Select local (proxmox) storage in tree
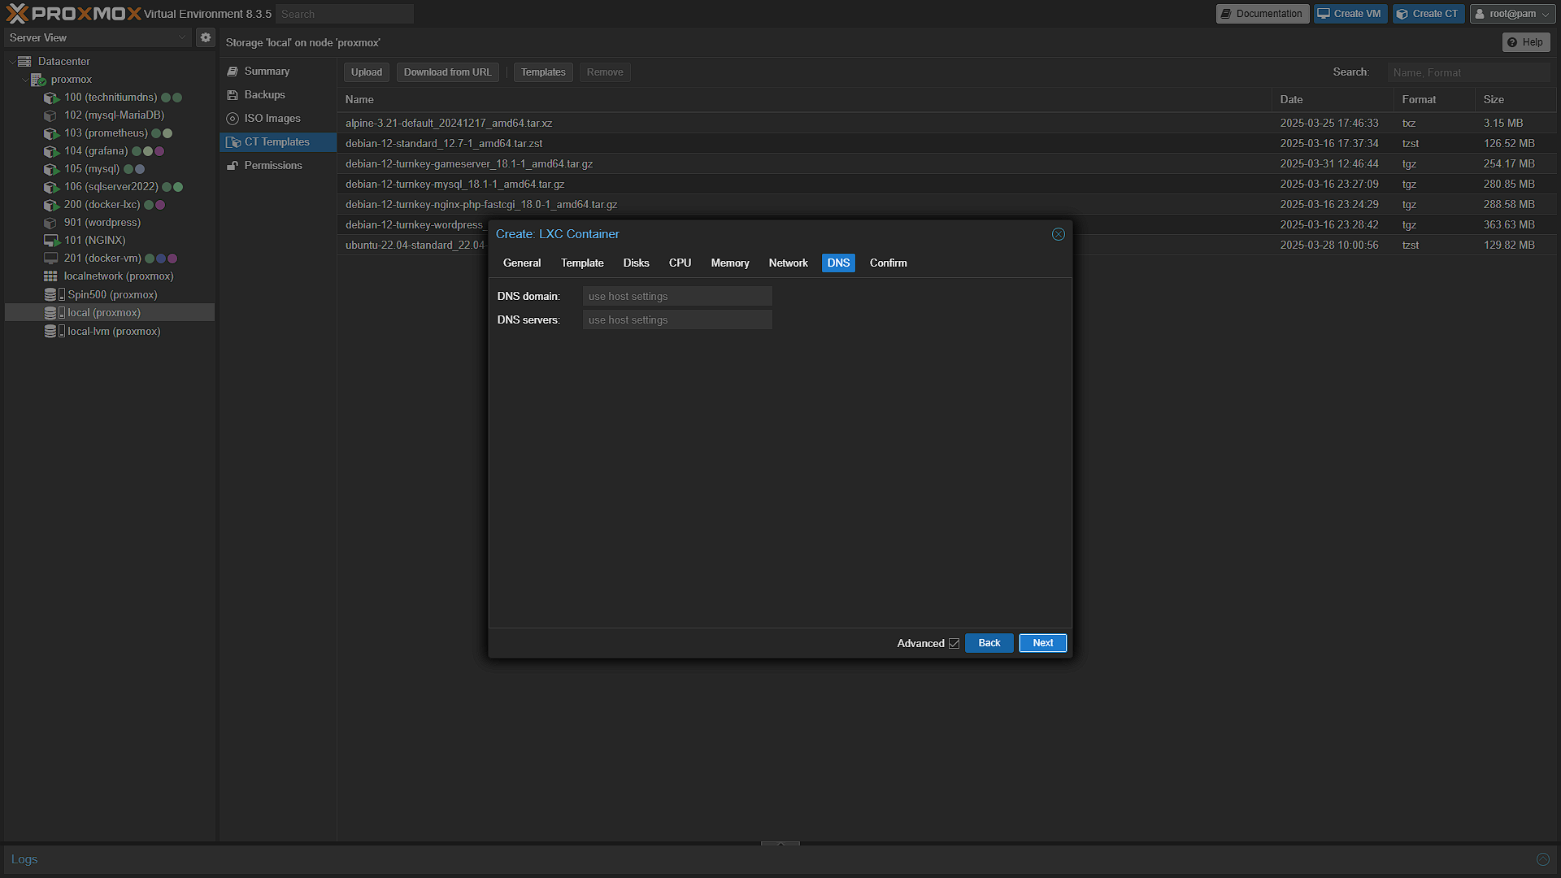This screenshot has width=1561, height=878. (x=110, y=313)
